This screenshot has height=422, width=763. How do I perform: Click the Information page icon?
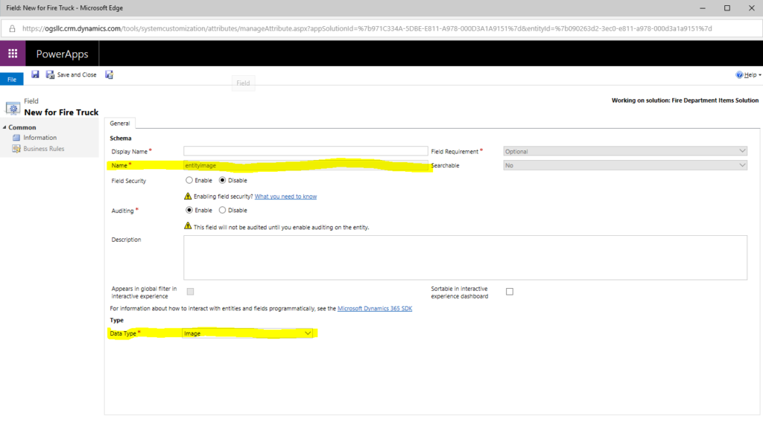tap(16, 138)
